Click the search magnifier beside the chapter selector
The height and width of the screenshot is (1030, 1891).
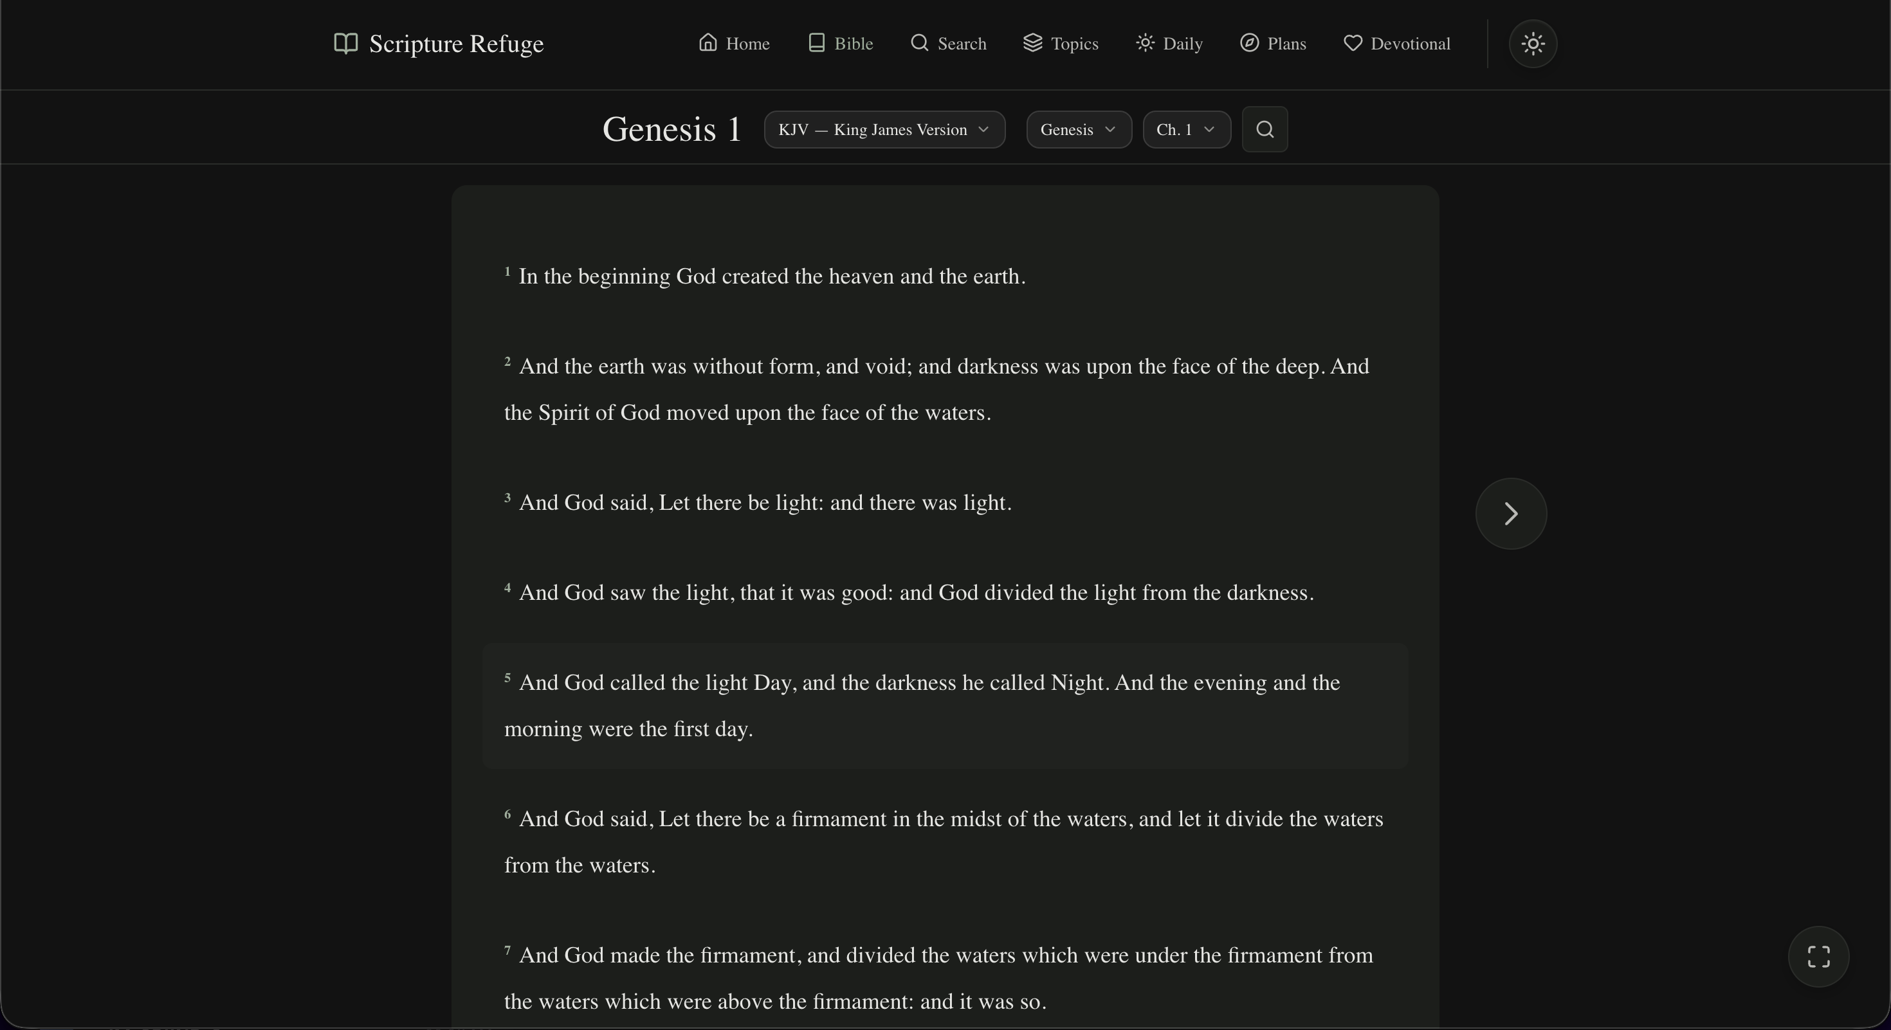point(1265,130)
